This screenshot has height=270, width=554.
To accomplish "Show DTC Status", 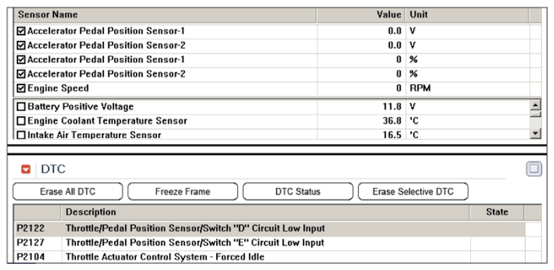I will 298,192.
